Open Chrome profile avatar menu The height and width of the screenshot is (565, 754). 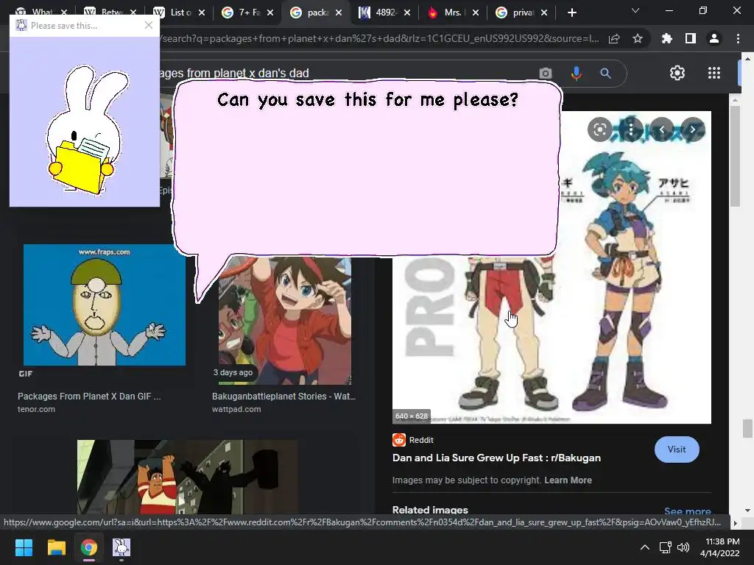click(x=714, y=38)
